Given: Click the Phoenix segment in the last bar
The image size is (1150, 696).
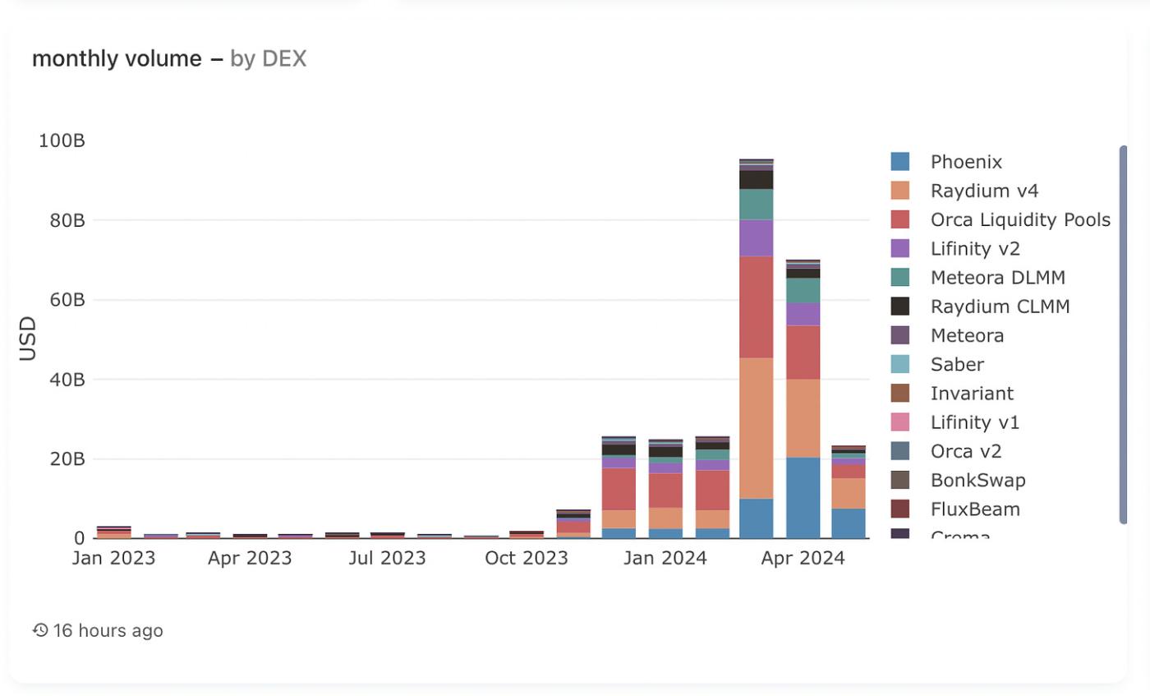Looking at the screenshot, I should (x=849, y=523).
